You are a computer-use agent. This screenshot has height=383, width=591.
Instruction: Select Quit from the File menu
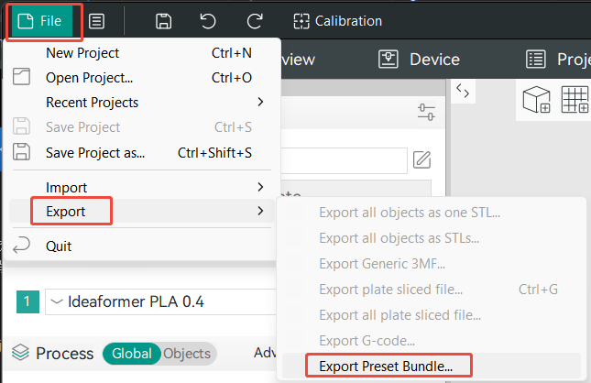[141, 246]
